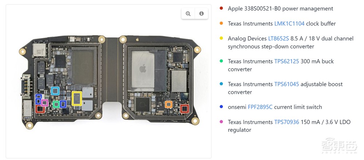Viewport: 364px width, 160px height.
Task: Open the FPF2895C current limit switch link
Action: [x=260, y=107]
